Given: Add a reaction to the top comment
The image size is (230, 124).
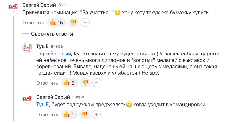Looking at the screenshot, I should tap(85, 23).
